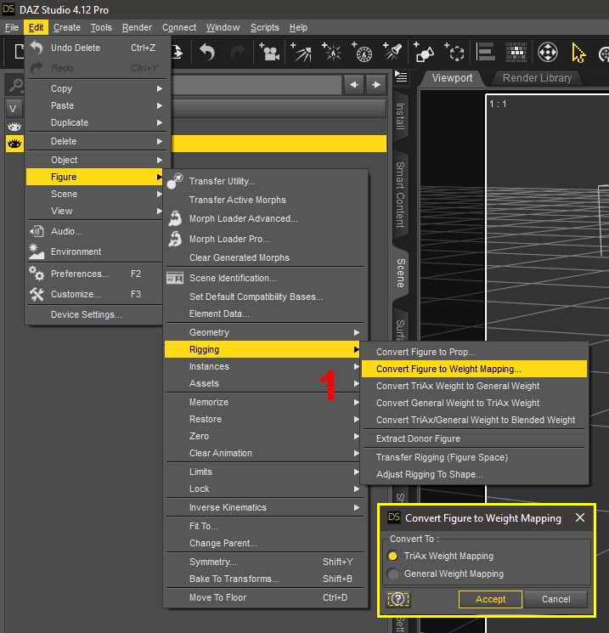Expand the Duplicate submenu

(95, 122)
